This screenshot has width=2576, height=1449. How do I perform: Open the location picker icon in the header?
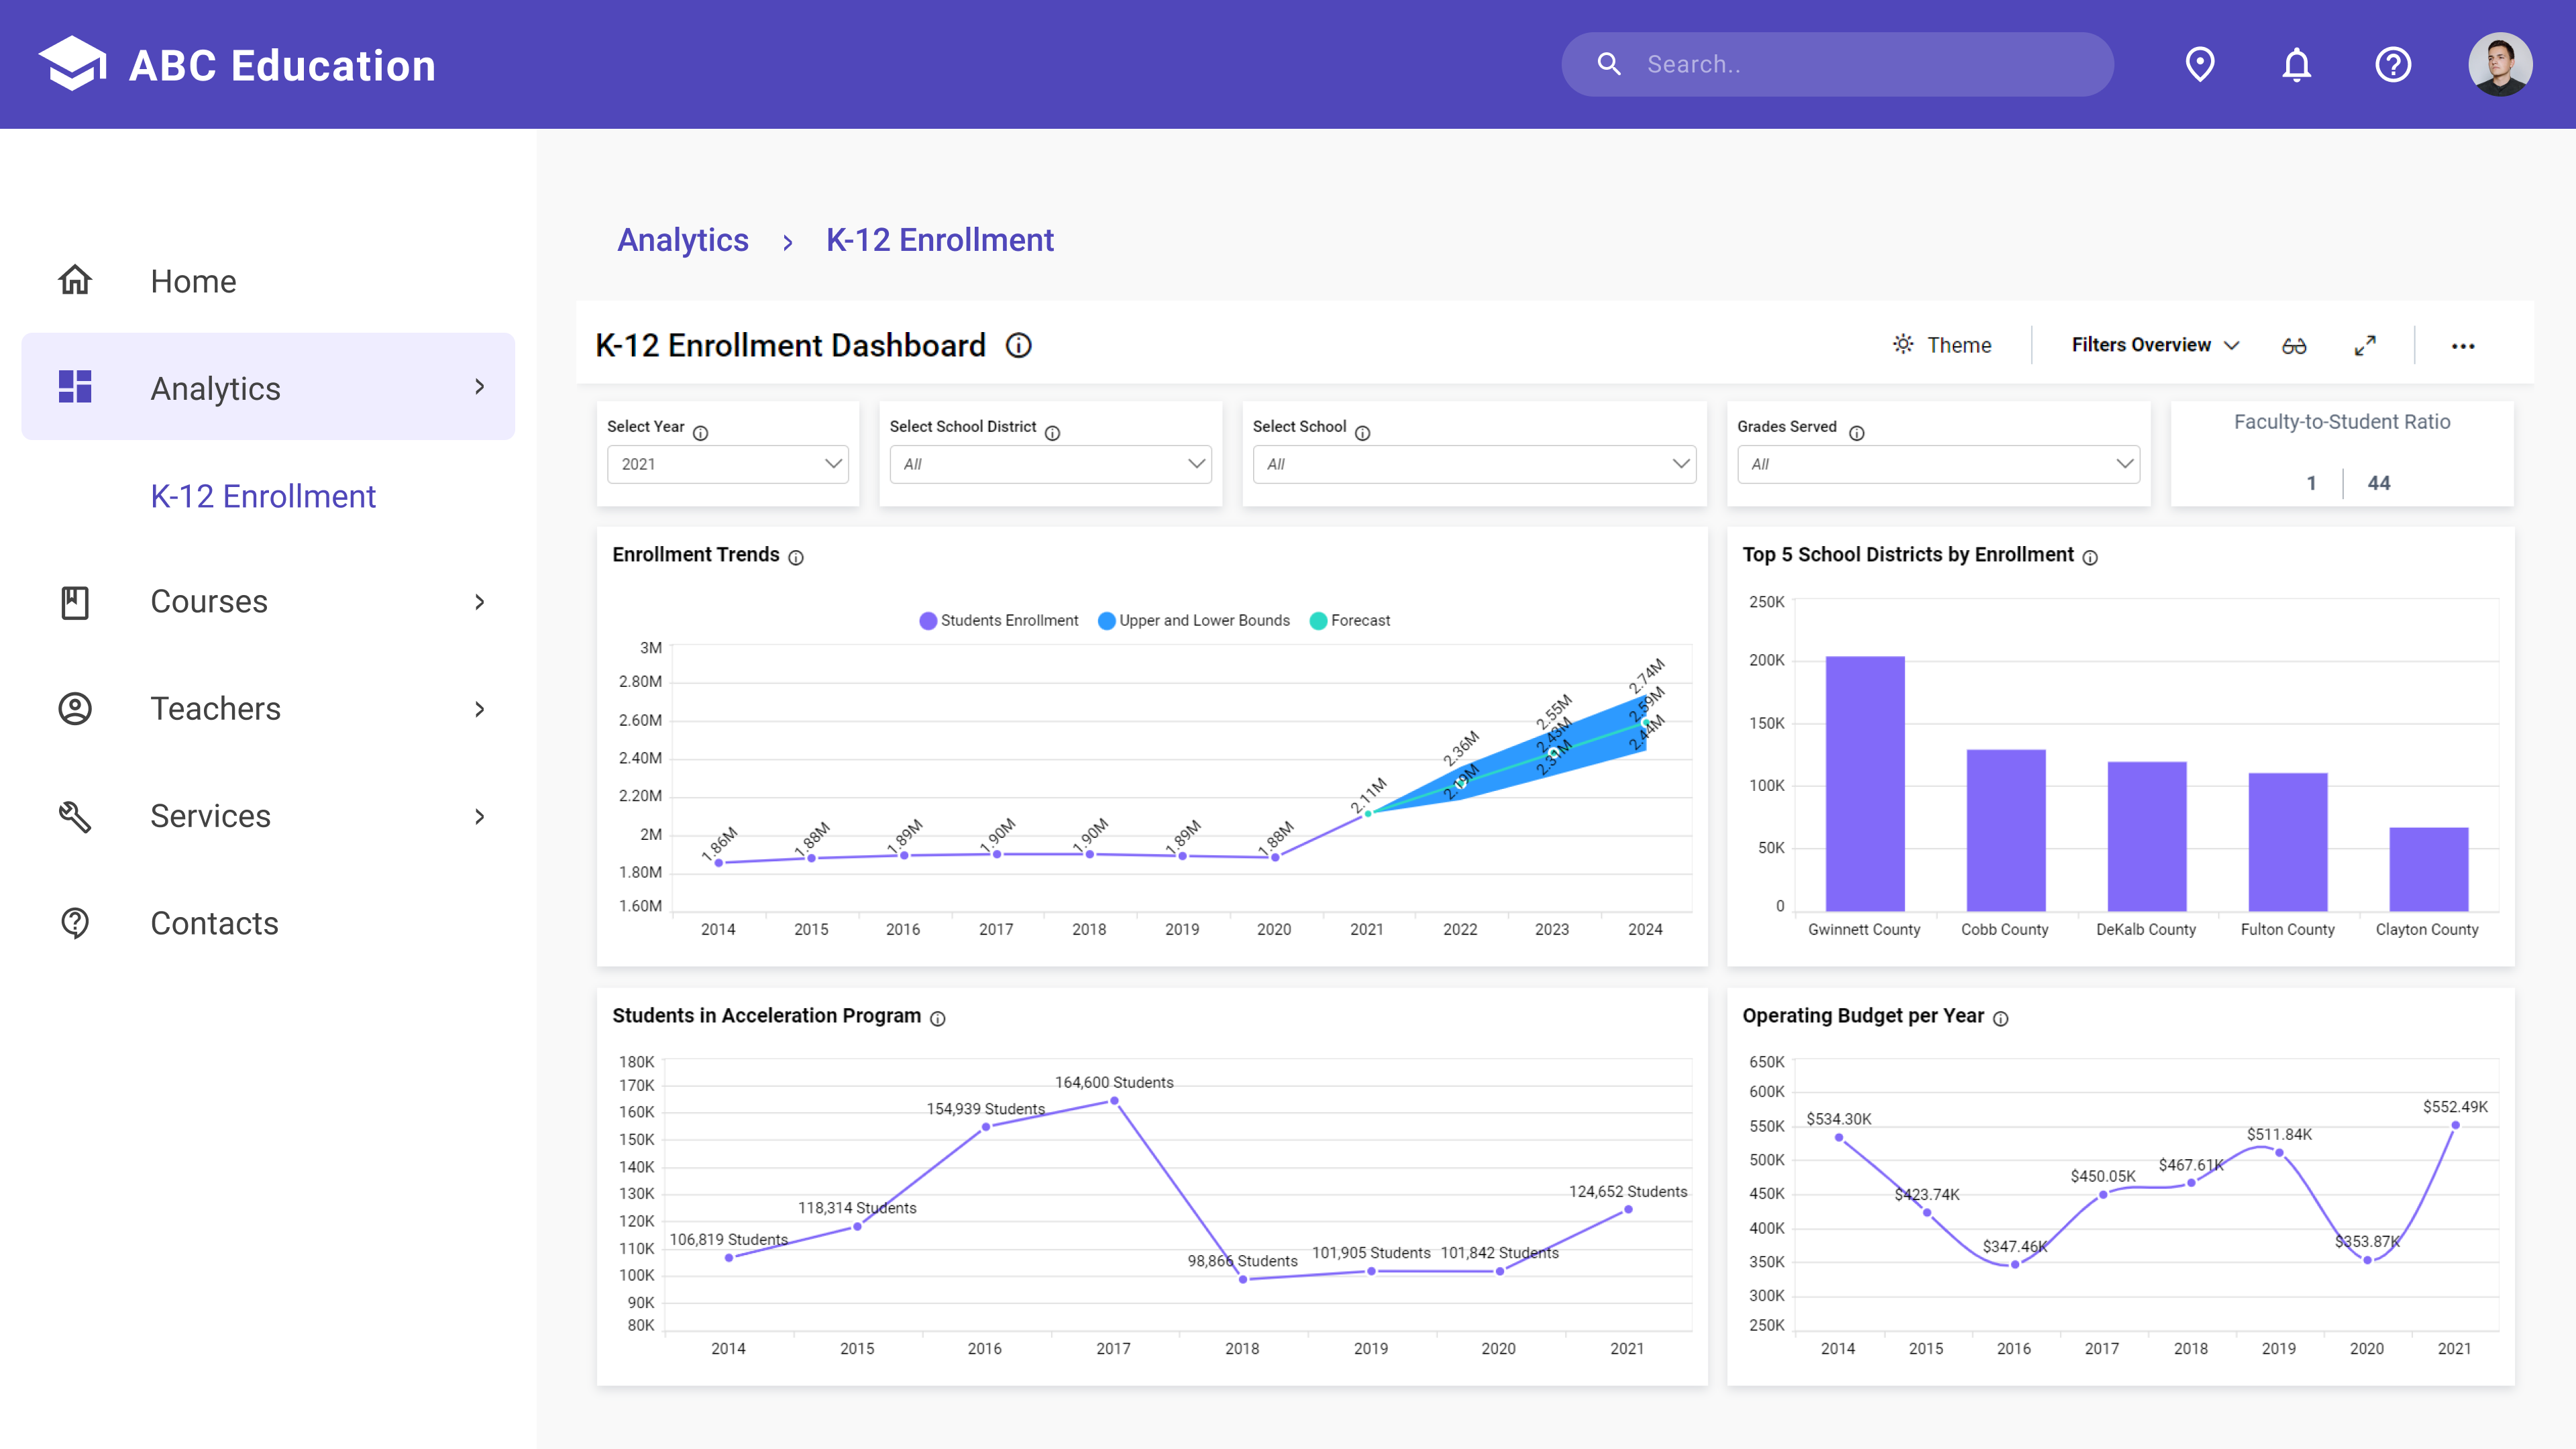2199,64
